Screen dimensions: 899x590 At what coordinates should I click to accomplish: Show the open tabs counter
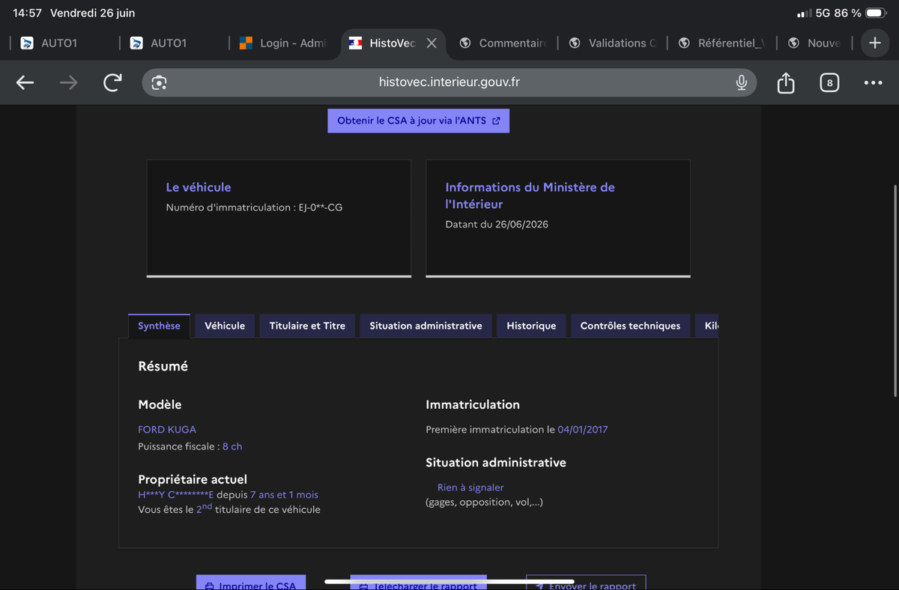coord(829,82)
